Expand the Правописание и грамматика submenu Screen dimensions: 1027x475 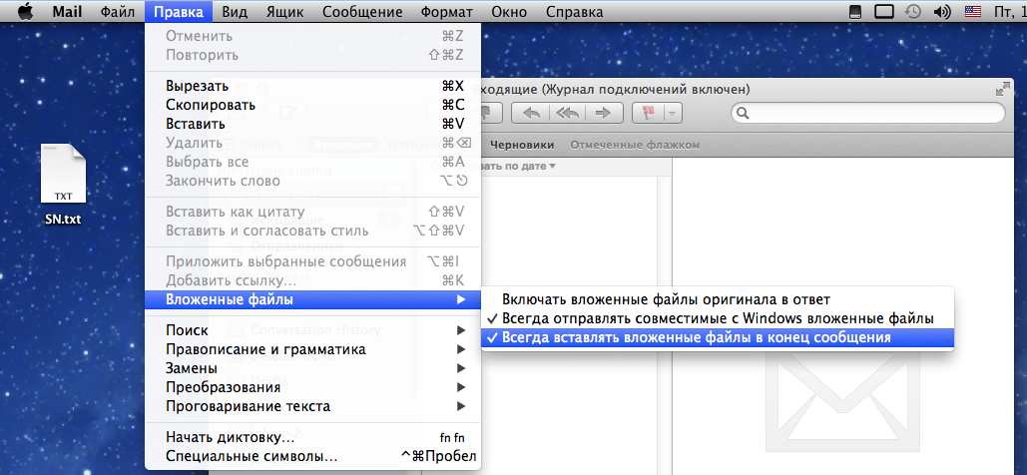tap(313, 349)
